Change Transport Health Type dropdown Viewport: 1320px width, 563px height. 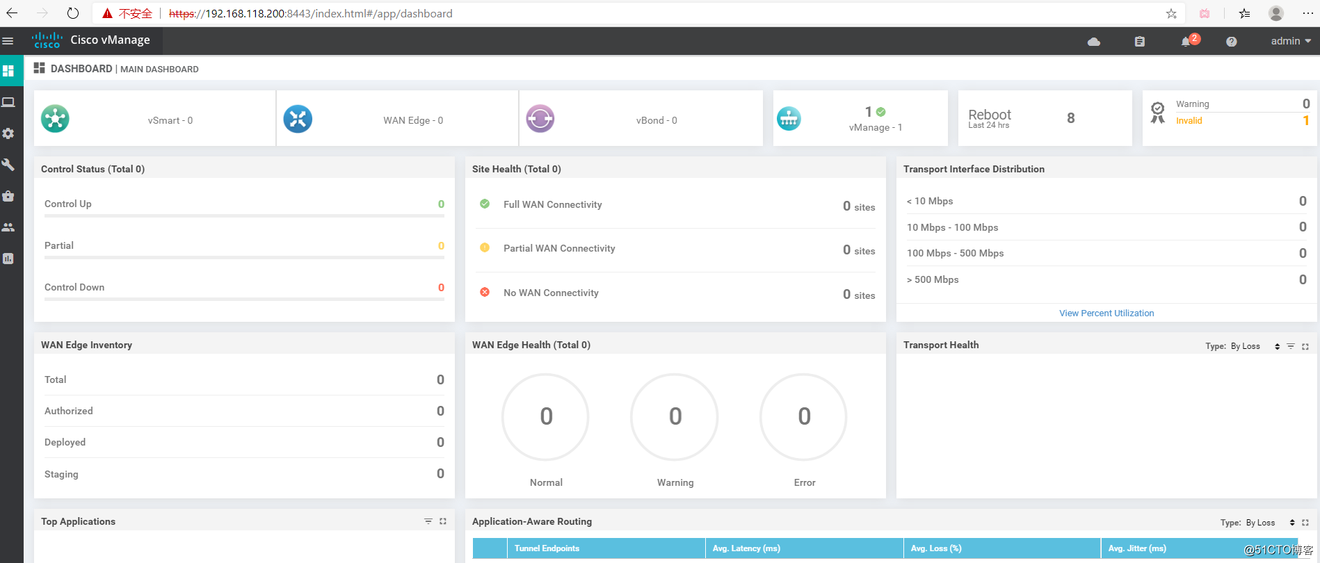point(1255,346)
